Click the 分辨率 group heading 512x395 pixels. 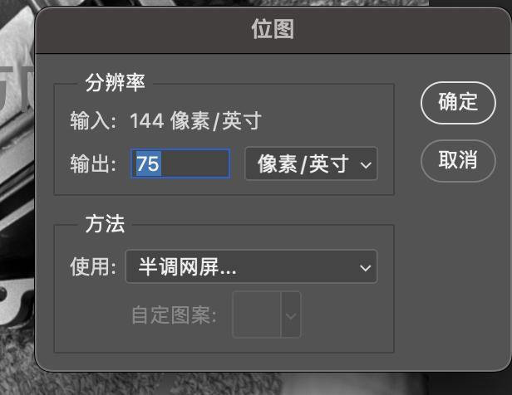pos(115,83)
